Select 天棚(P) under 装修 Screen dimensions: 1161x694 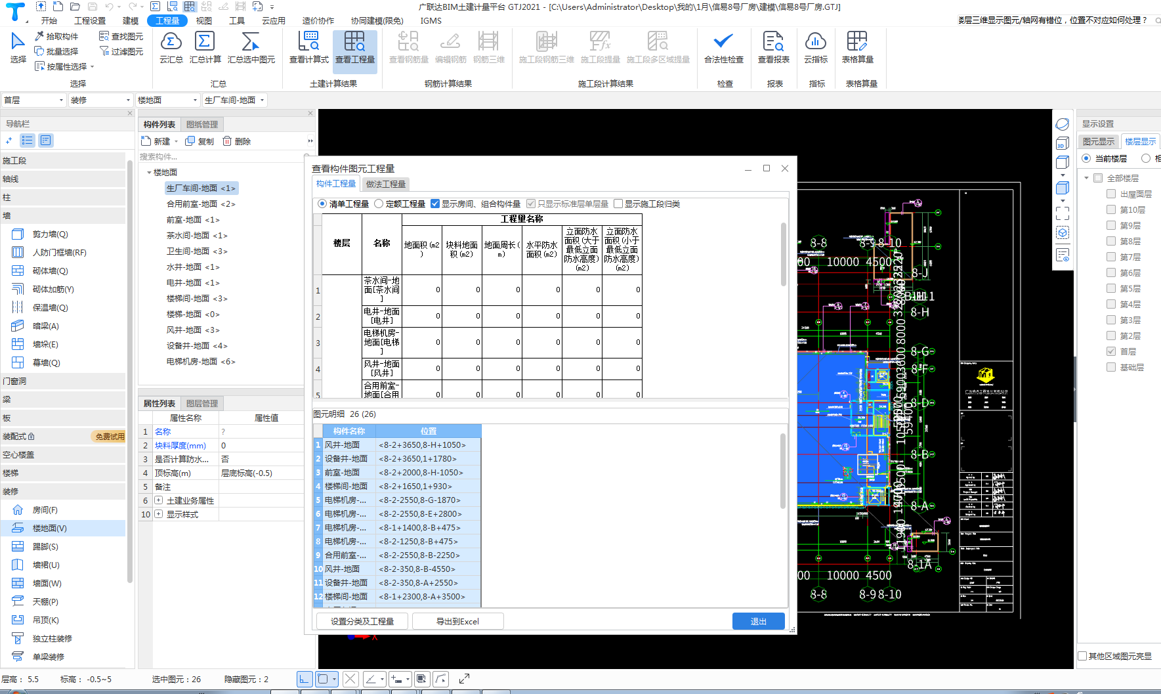click(45, 602)
